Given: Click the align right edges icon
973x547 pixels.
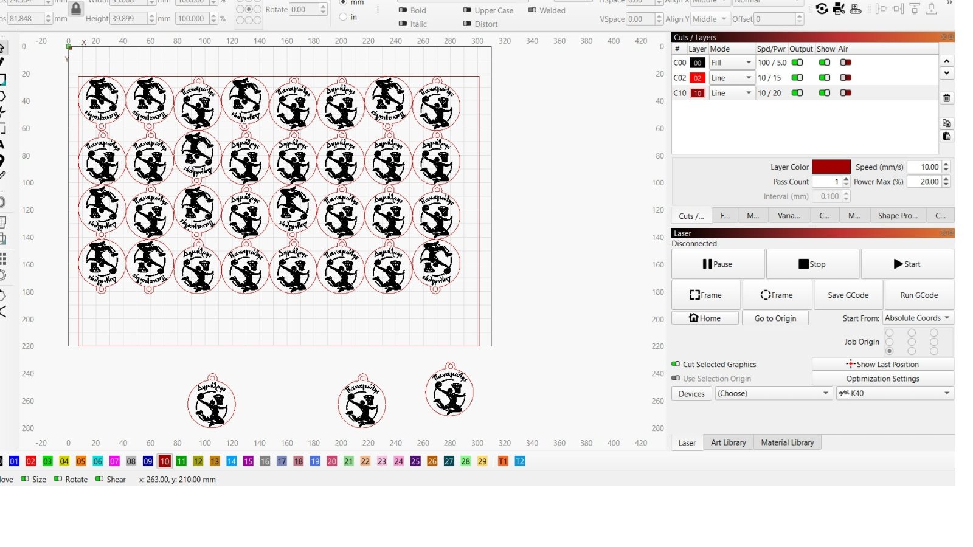Looking at the screenshot, I should point(898,9).
